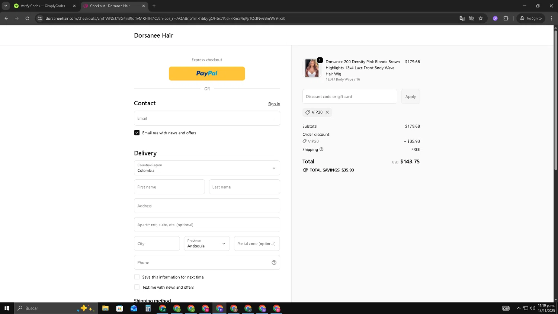
Task: Open the purple SimplyCodes extension icon
Action: (x=495, y=18)
